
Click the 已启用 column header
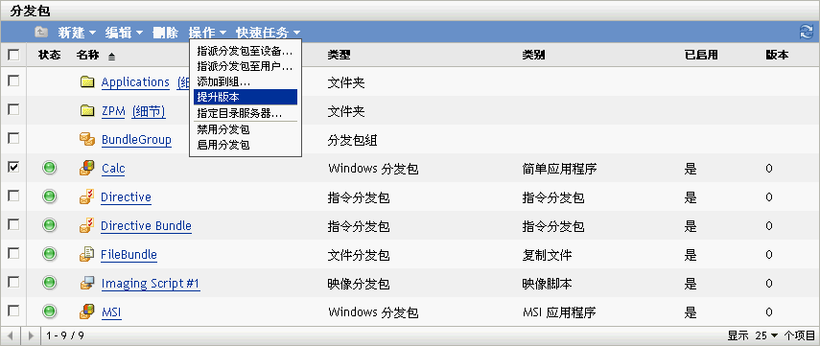point(701,55)
